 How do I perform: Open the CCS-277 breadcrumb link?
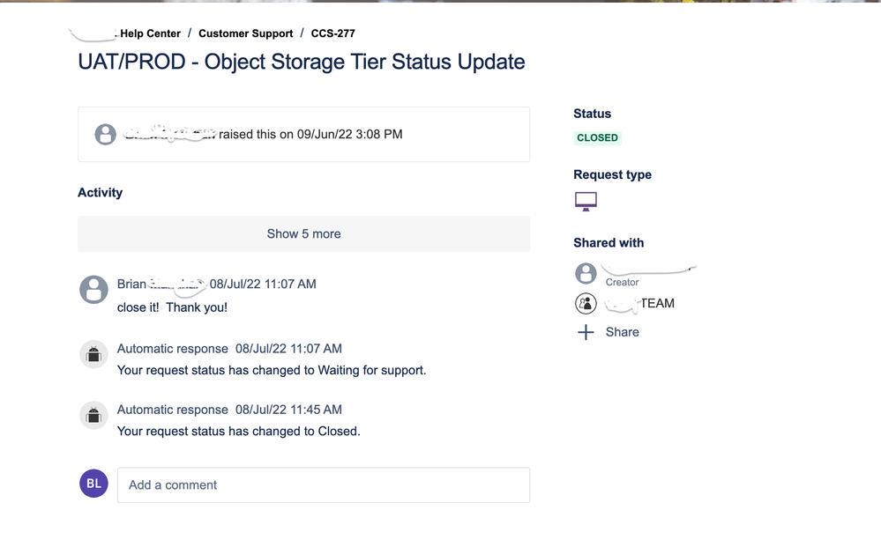click(x=333, y=33)
